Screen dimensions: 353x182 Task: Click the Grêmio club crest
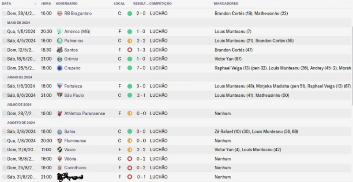click(60, 59)
